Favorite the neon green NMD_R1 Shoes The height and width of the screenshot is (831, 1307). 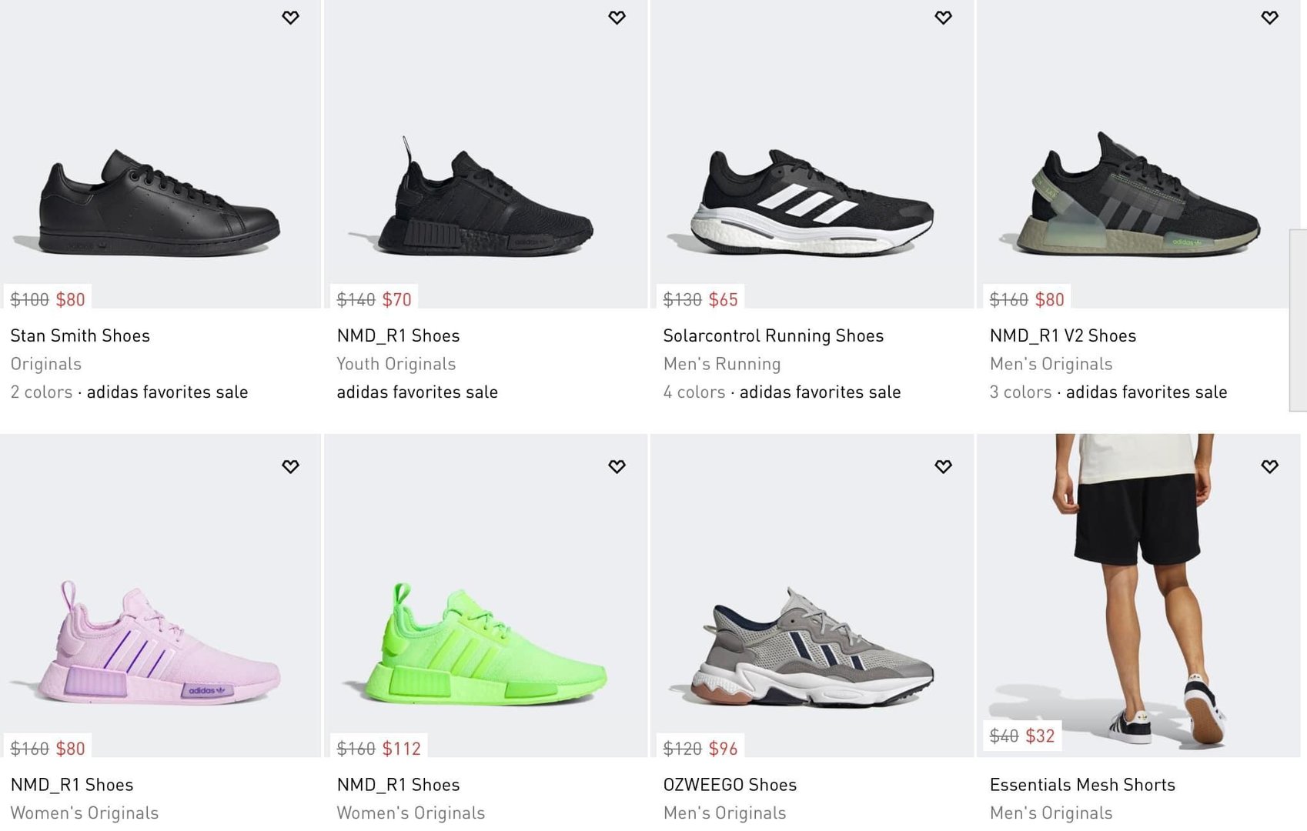617,466
